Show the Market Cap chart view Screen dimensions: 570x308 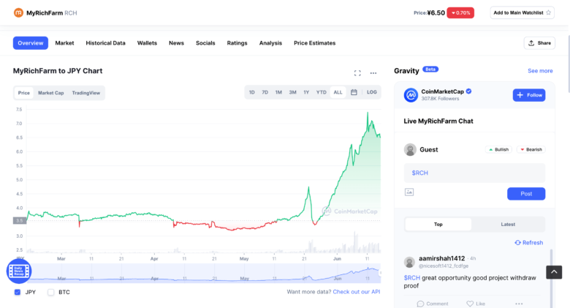coord(51,93)
